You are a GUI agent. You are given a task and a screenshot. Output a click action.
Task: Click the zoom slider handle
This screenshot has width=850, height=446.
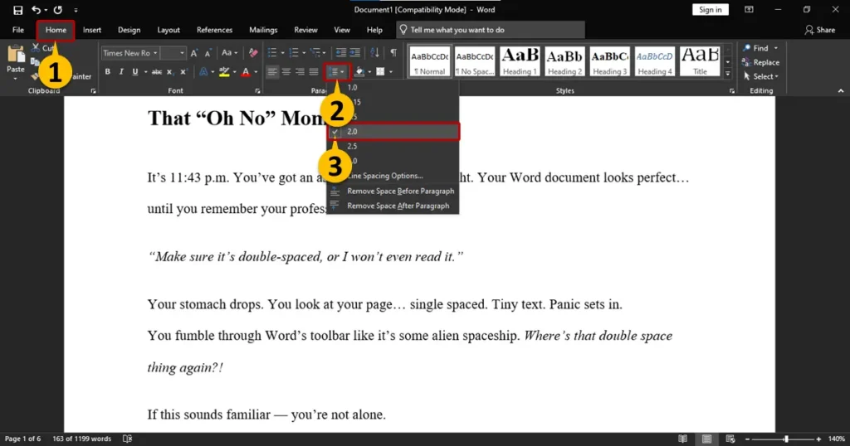785,439
